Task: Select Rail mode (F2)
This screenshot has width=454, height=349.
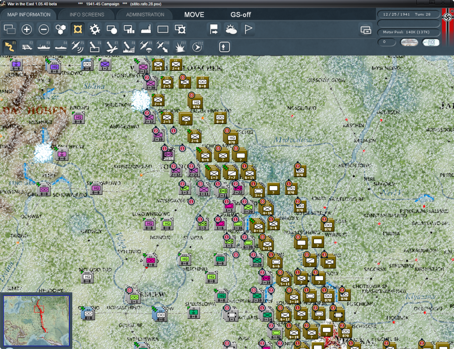Action: (x=27, y=47)
